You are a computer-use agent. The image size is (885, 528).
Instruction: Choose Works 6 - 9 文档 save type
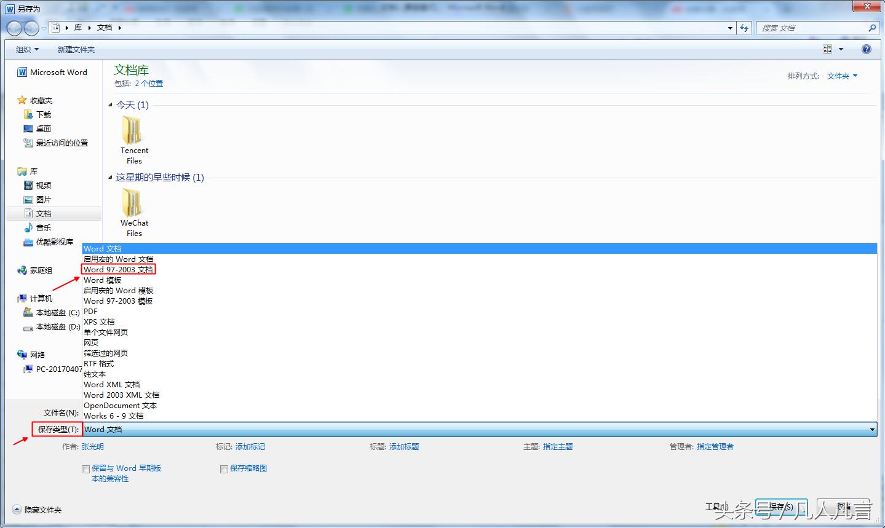[480, 416]
